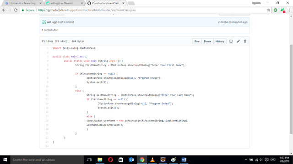Click ENG language indicator
293x164 pixels.
[x=273, y=160]
